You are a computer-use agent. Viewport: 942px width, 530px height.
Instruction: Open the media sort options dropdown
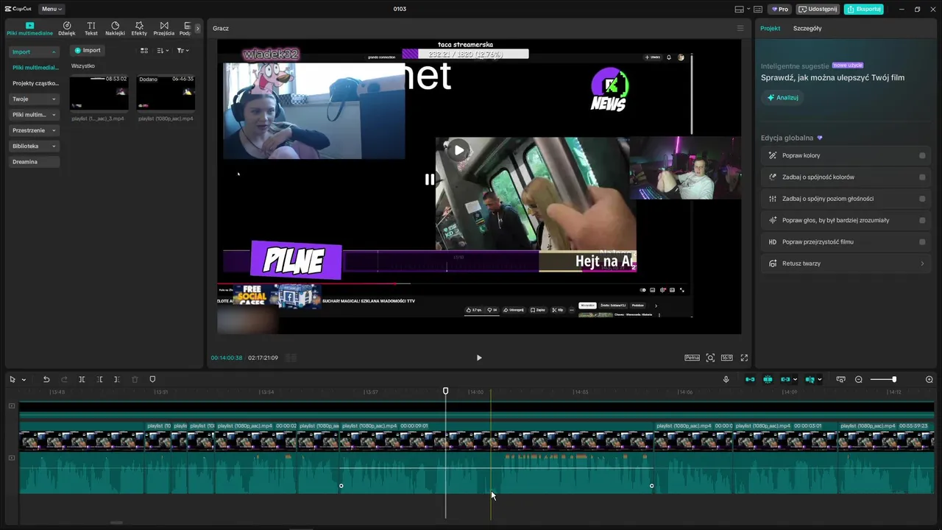click(x=163, y=50)
